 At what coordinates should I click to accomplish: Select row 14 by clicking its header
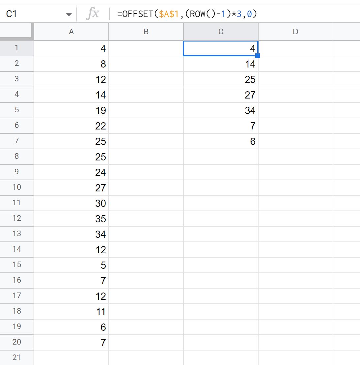(17, 249)
